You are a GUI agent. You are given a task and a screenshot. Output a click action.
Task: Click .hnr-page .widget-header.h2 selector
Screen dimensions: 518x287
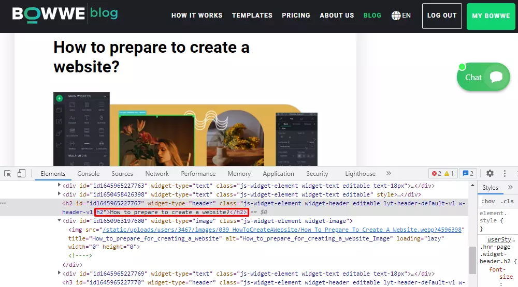[497, 254]
